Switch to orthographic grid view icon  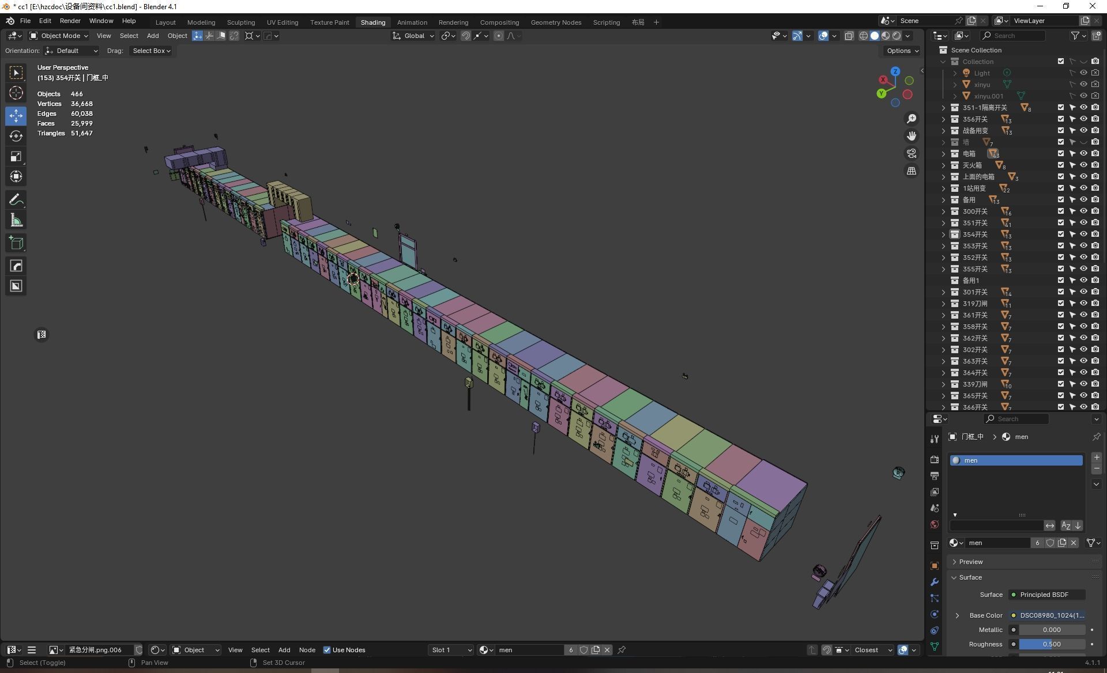[x=912, y=171]
